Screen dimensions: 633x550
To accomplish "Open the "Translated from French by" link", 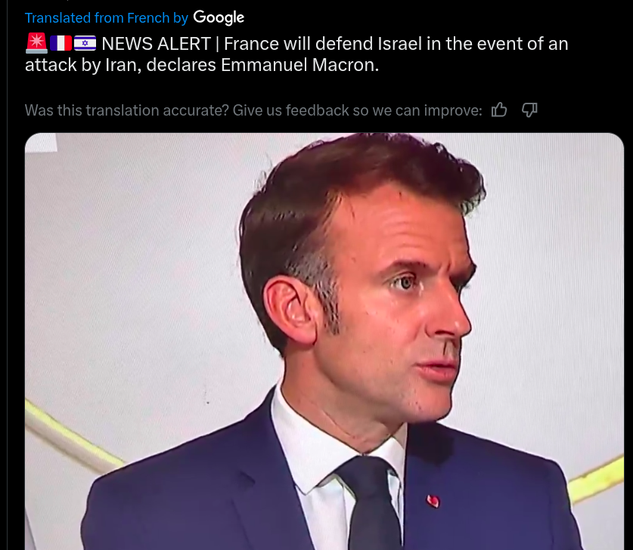I will coord(107,18).
